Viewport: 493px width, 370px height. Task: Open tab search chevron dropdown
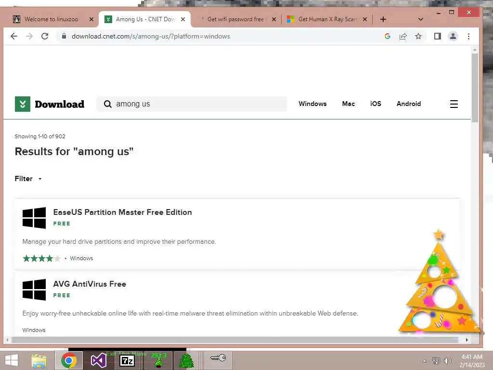(x=421, y=19)
